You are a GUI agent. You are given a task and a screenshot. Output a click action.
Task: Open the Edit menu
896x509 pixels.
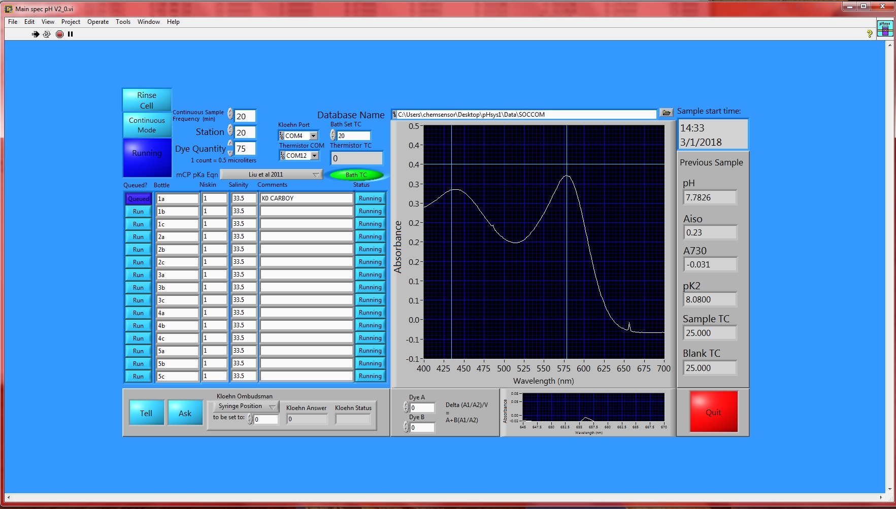[x=29, y=22]
